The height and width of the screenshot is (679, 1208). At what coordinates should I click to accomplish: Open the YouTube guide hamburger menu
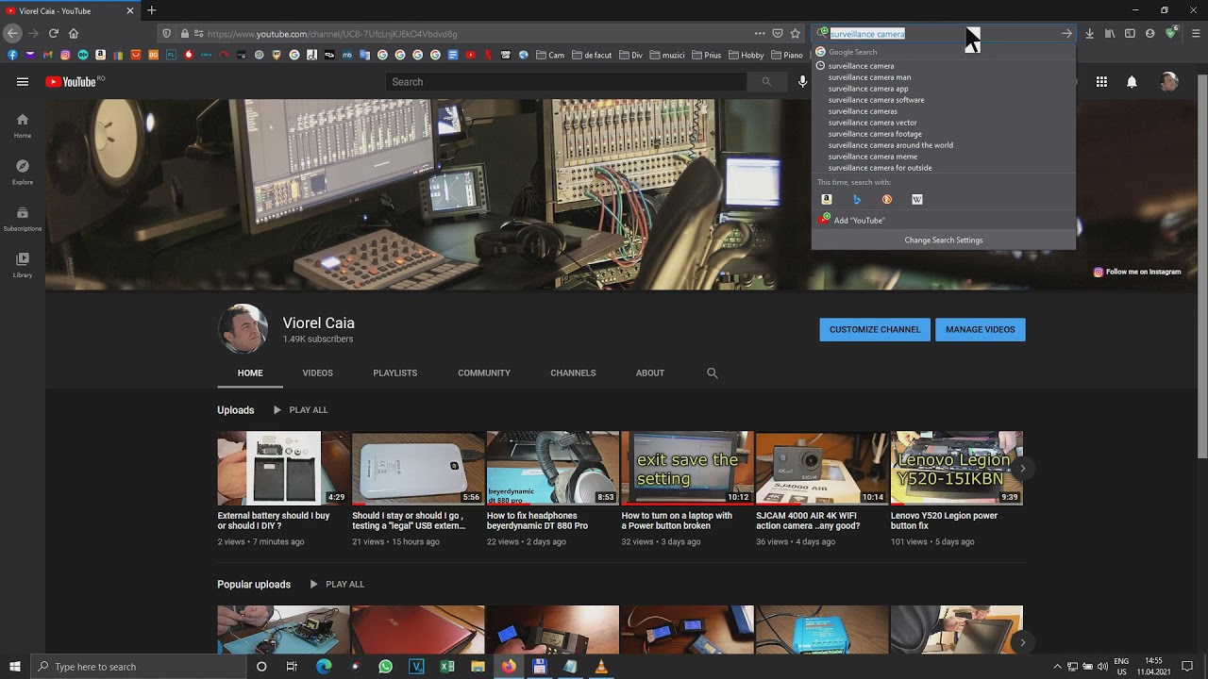click(x=23, y=82)
